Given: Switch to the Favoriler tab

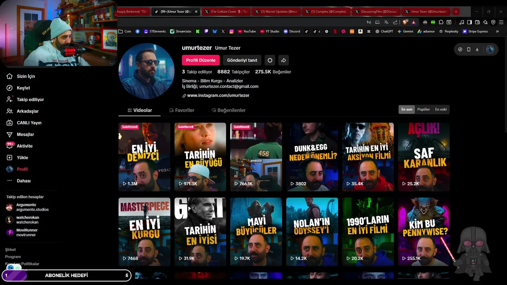Looking at the screenshot, I should point(182,110).
